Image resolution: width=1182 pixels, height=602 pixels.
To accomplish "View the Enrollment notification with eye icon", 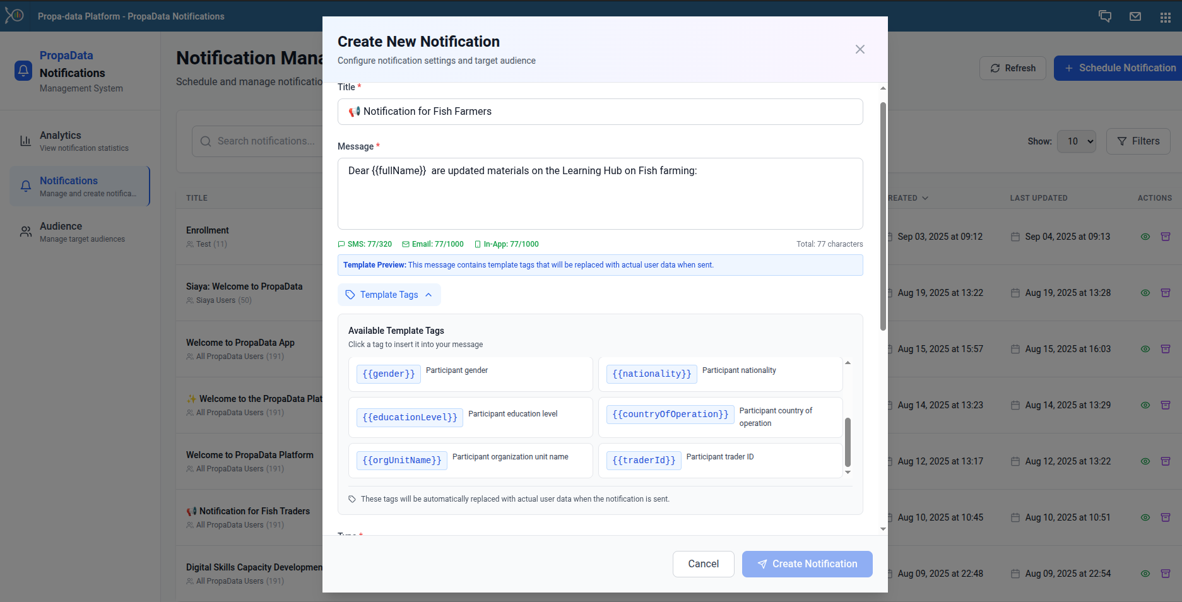I will pyautogui.click(x=1145, y=237).
